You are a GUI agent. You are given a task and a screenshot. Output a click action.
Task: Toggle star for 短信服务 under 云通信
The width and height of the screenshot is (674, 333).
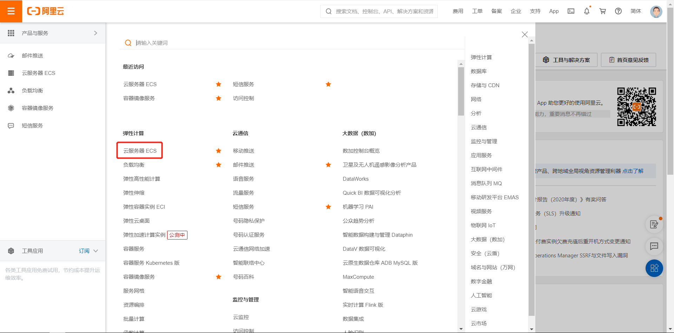point(328,207)
